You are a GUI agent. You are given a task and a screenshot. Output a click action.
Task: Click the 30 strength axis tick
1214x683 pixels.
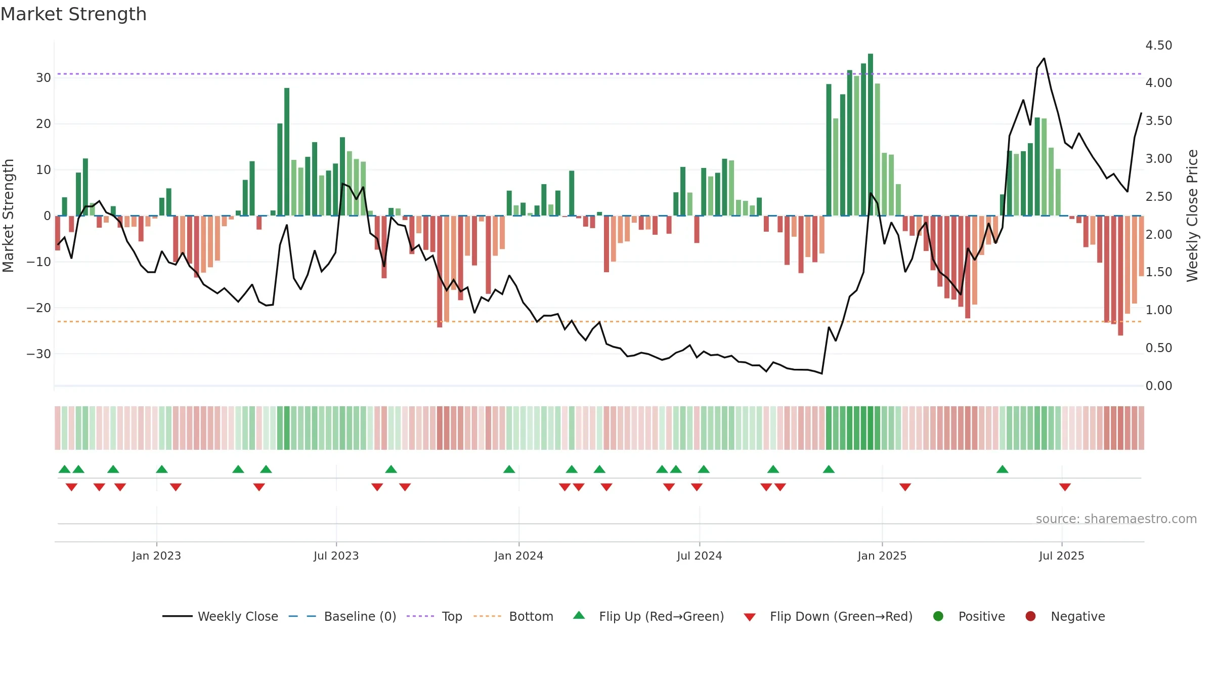pyautogui.click(x=43, y=77)
